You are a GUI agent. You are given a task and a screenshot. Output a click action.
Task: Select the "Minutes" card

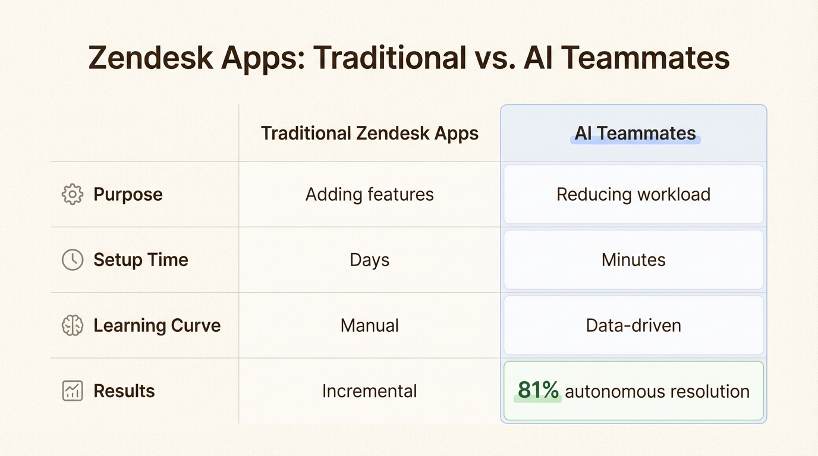[633, 259]
